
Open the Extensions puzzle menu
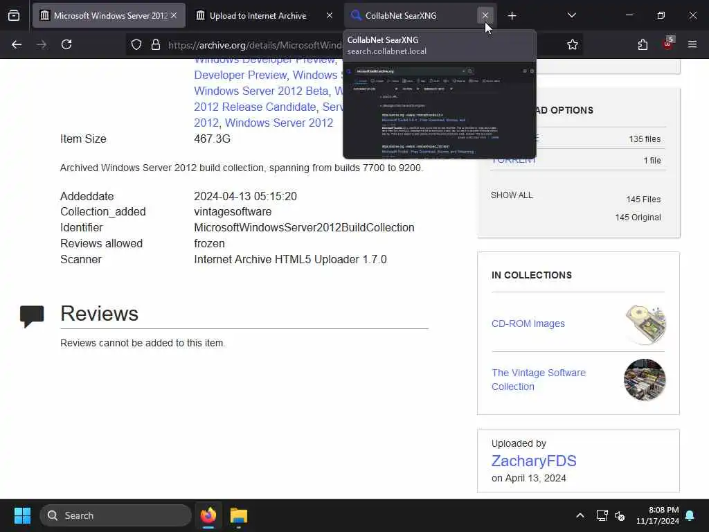click(x=643, y=44)
